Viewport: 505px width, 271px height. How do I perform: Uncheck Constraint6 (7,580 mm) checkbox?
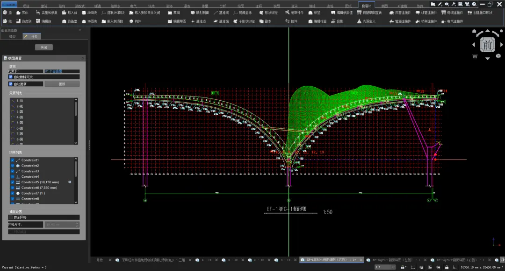pyautogui.click(x=13, y=188)
